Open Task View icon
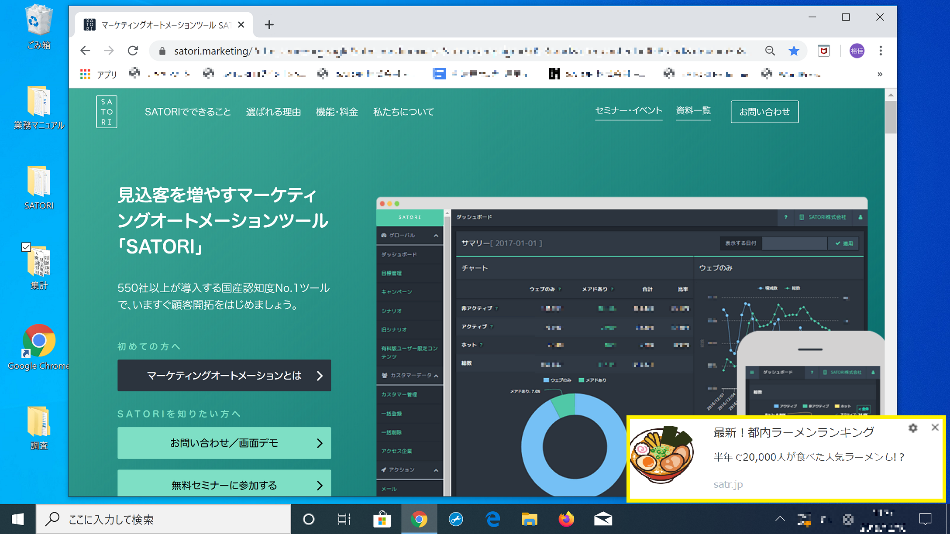The height and width of the screenshot is (534, 950). tap(344, 519)
